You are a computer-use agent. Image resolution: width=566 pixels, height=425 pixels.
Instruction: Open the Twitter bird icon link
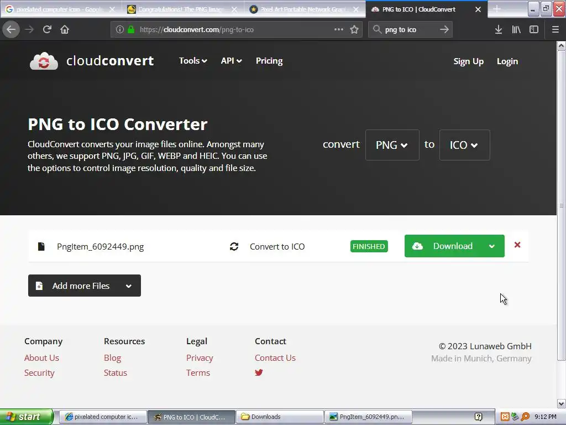tap(259, 372)
